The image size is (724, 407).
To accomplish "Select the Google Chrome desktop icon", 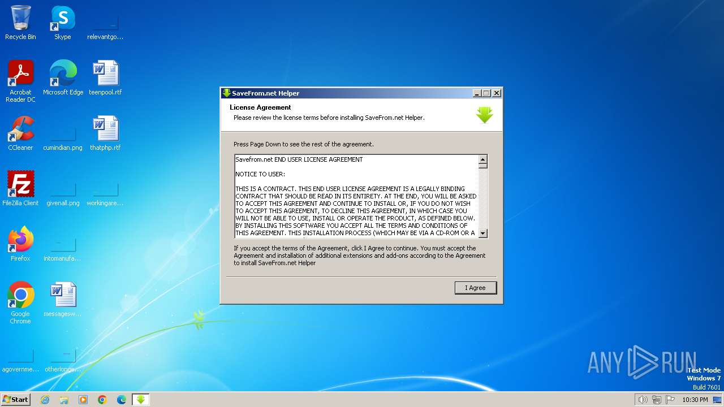I will tap(20, 303).
